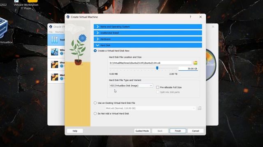The height and width of the screenshot is (147, 263).
Task: Collapse the Hard Disk section
Action: [x=148, y=45]
